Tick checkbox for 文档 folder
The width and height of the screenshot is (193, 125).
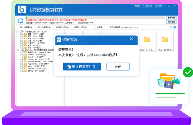tap(23, 41)
